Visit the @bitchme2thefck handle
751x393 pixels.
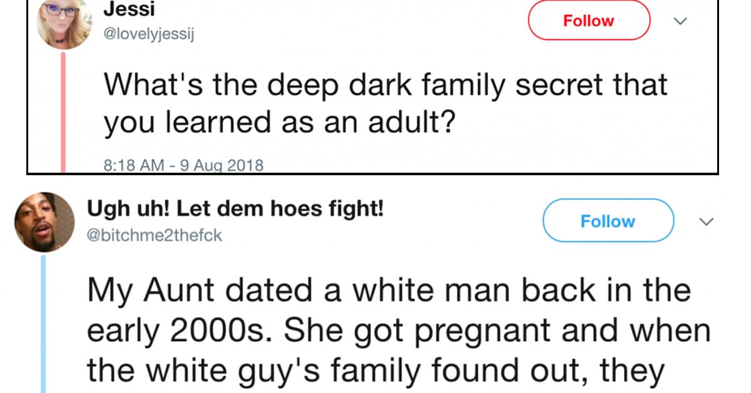pos(155,235)
